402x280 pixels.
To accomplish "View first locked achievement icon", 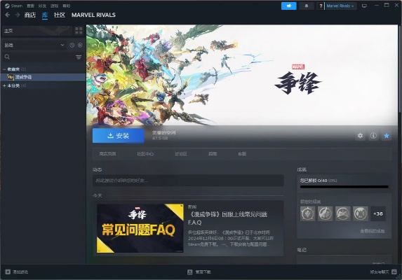I will pyautogui.click(x=308, y=213).
